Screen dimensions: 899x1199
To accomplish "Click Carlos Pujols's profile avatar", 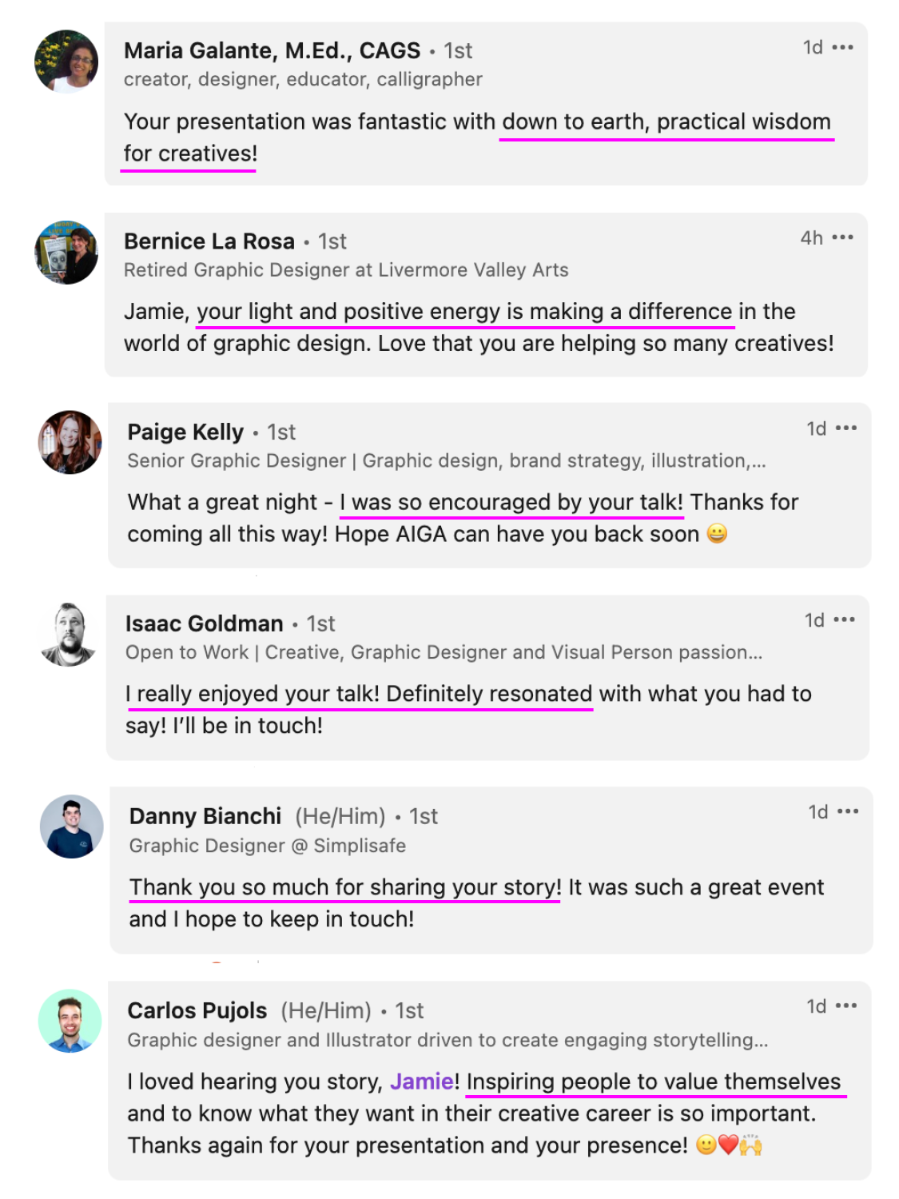I will 70,1021.
